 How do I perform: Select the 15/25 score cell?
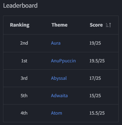[x=95, y=96]
